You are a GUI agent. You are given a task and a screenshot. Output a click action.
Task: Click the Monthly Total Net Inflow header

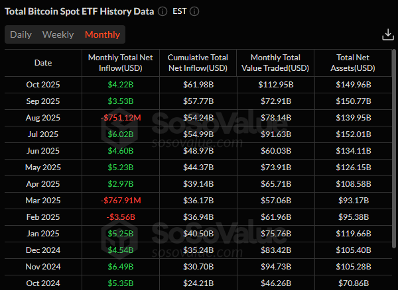click(x=120, y=63)
